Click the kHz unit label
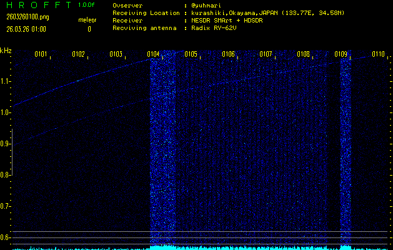 (x=6, y=51)
